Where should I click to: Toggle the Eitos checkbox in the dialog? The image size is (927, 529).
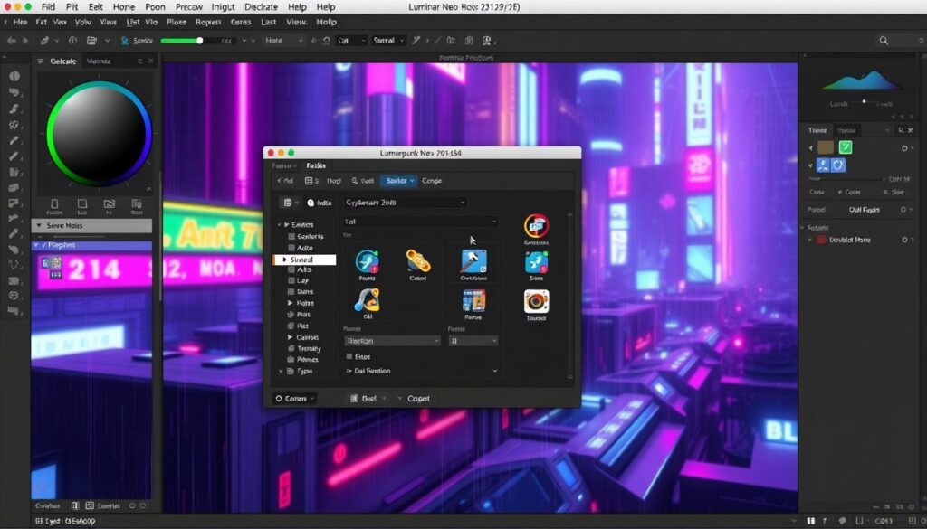[349, 356]
